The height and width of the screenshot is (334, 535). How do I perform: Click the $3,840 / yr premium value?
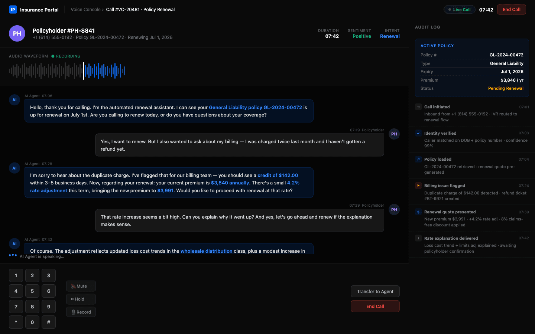[512, 80]
